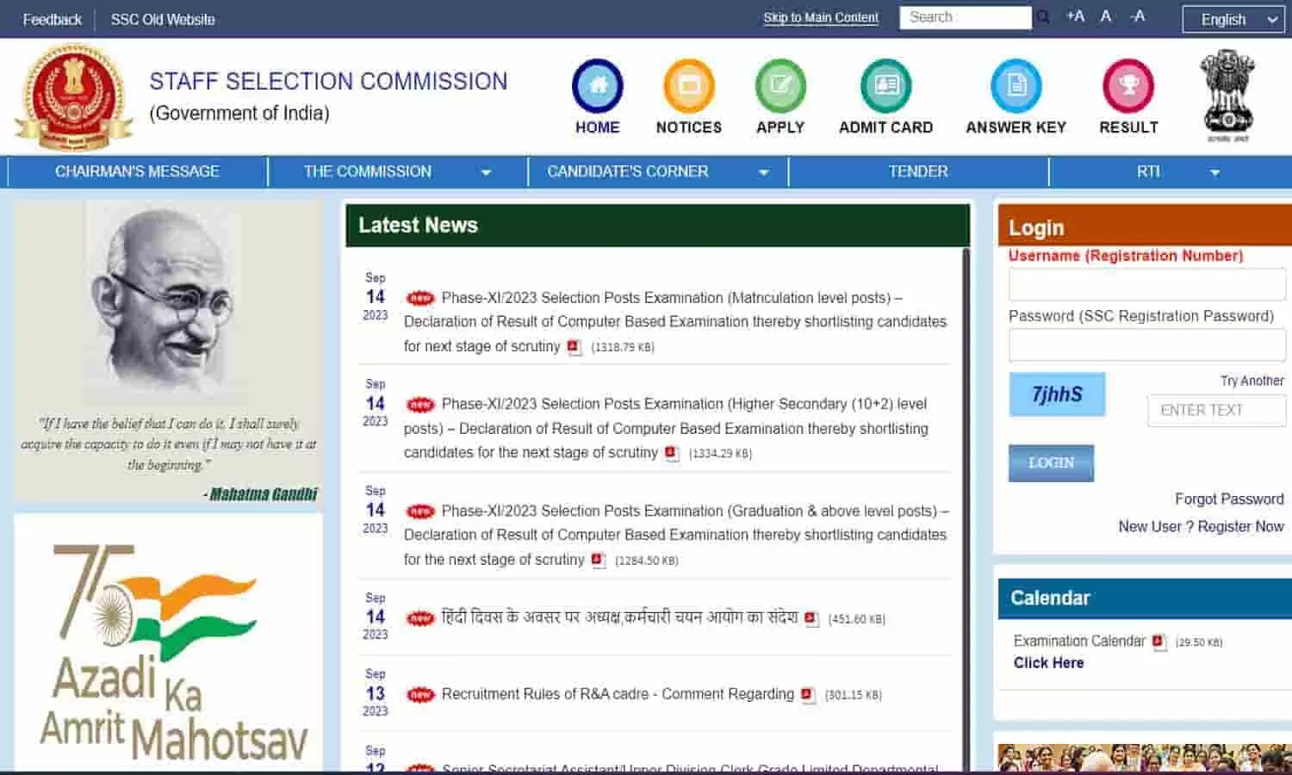Open the Tender menu item
The image size is (1292, 775).
click(x=917, y=171)
